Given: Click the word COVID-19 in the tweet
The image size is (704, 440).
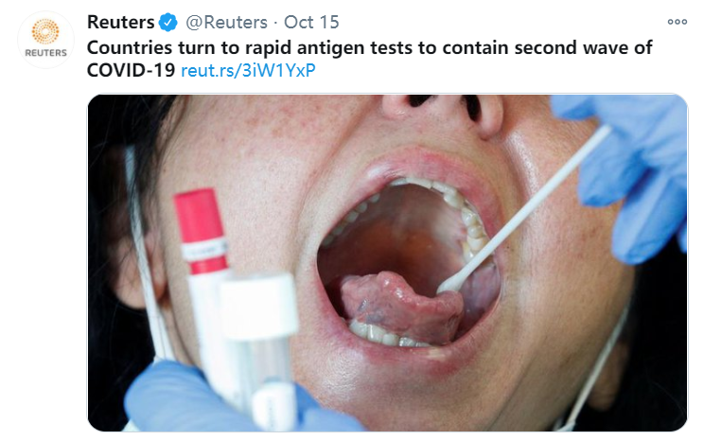Looking at the screenshot, I should click(x=131, y=70).
